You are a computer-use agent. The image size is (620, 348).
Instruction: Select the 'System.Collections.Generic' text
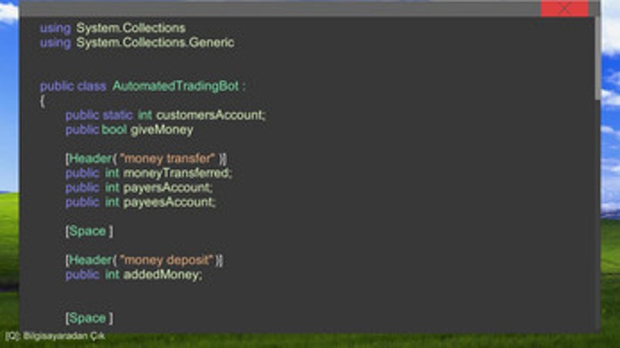155,43
